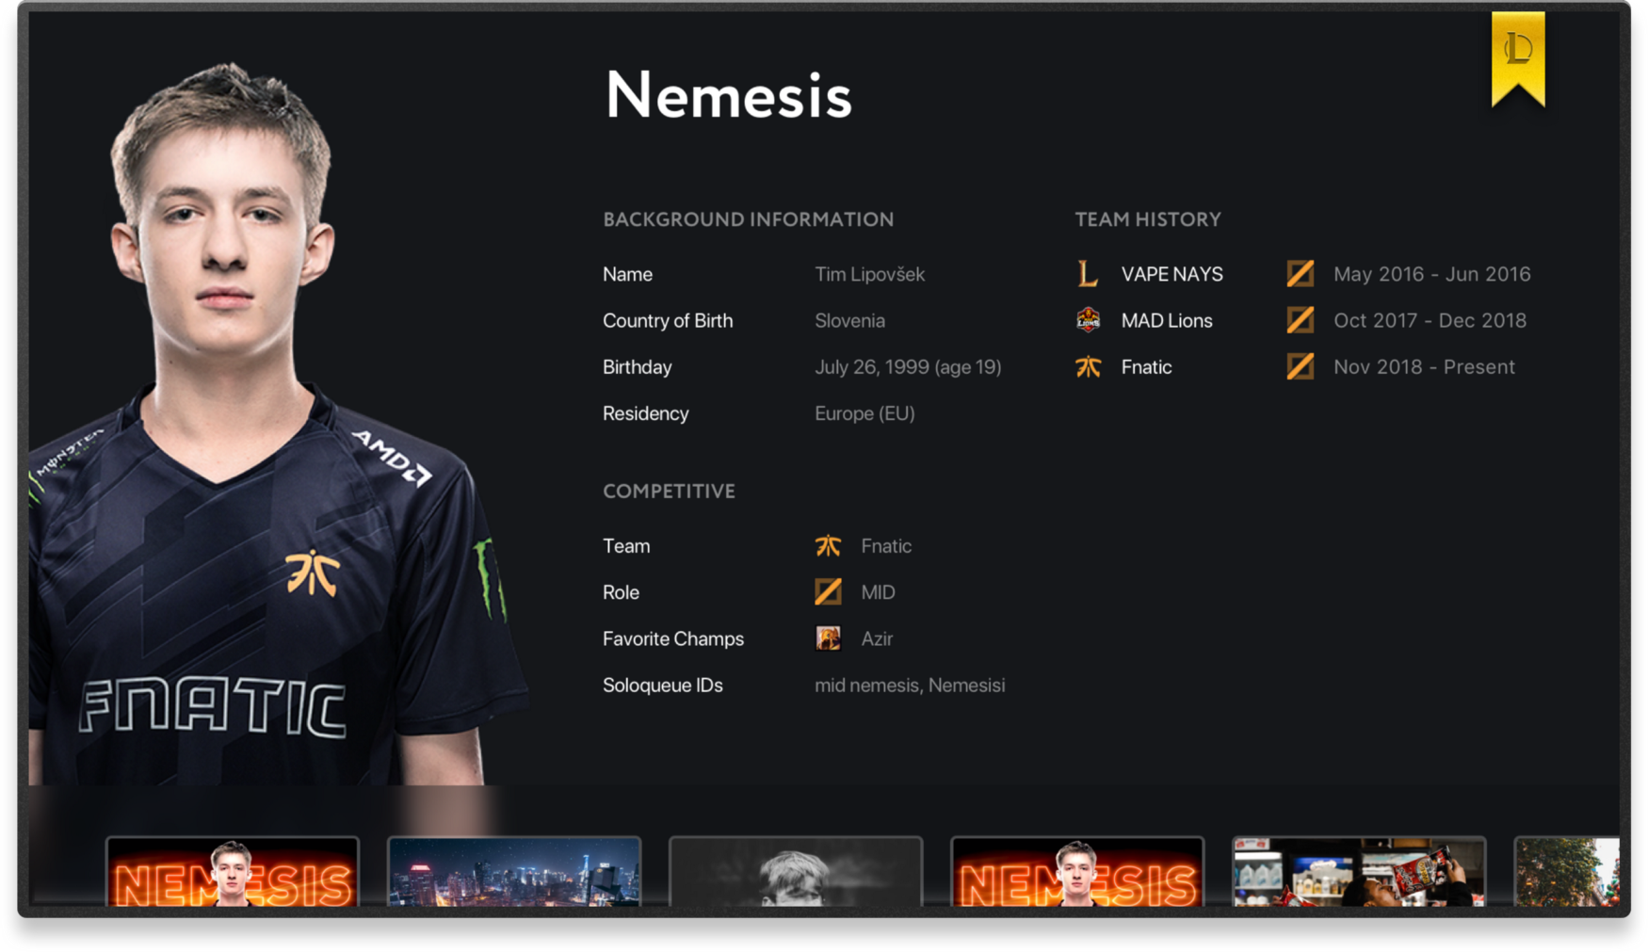Click the Azir champion portrait icon

tap(828, 638)
